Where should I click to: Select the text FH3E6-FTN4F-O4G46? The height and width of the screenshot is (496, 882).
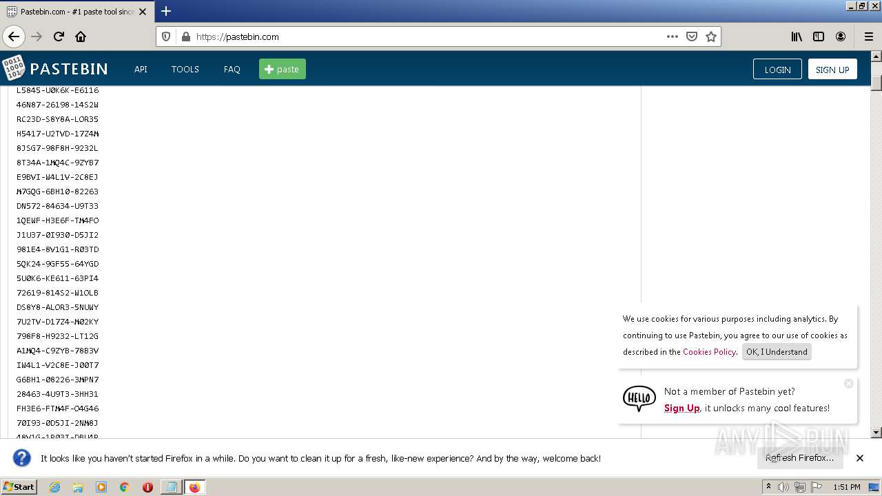(58, 409)
